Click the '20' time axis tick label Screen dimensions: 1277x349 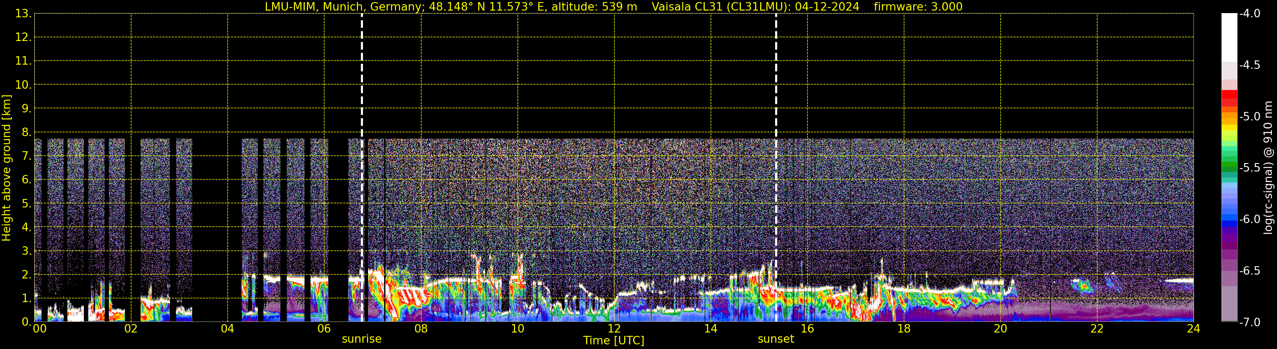[x=1000, y=329]
